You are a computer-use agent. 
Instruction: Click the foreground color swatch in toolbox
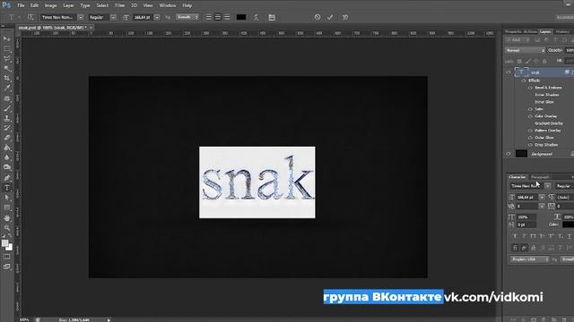4,243
